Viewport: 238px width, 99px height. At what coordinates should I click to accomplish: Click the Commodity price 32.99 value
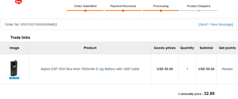pos(209,94)
